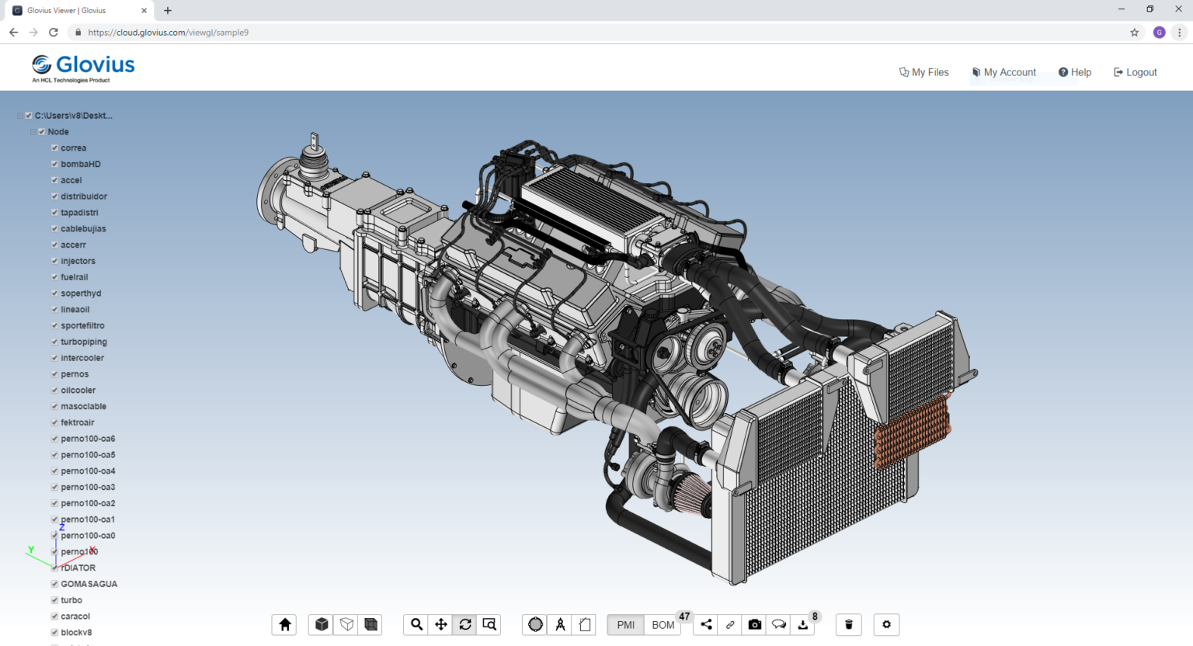Click the Logout link
The height and width of the screenshot is (646, 1193).
pos(1136,72)
